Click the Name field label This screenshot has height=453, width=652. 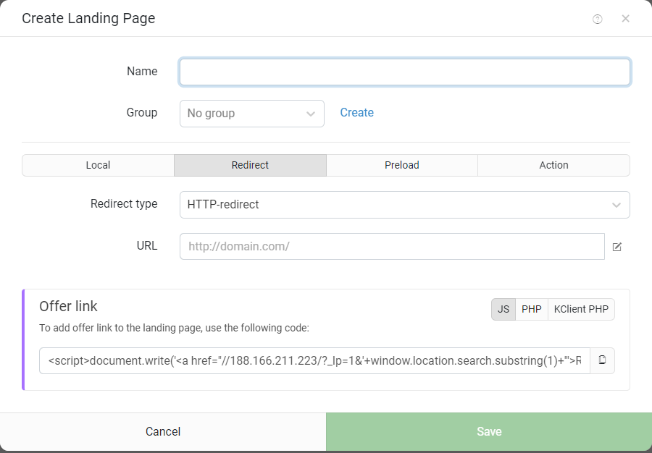click(142, 72)
